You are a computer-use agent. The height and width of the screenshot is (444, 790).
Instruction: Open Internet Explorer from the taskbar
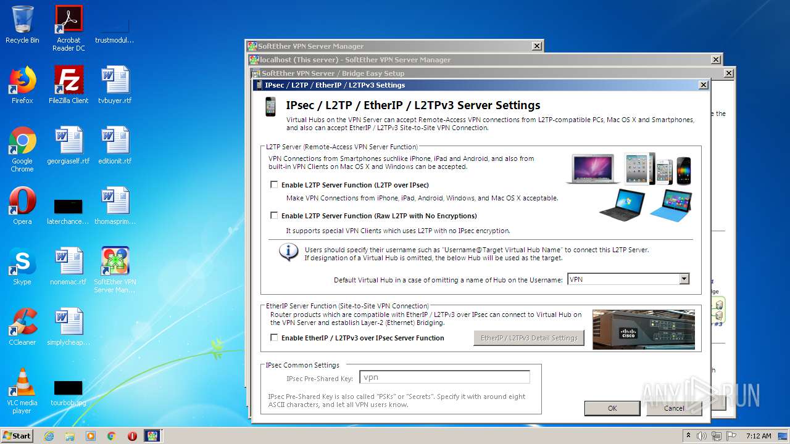coord(49,436)
